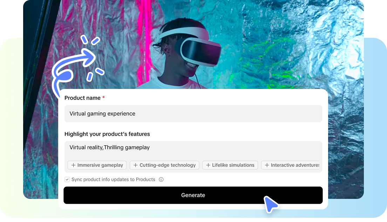
Task: Select the "Cutting-edge technology" suggestion chip
Action: click(164, 165)
